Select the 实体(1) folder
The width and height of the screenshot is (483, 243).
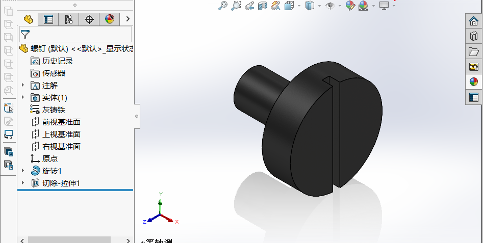point(49,98)
